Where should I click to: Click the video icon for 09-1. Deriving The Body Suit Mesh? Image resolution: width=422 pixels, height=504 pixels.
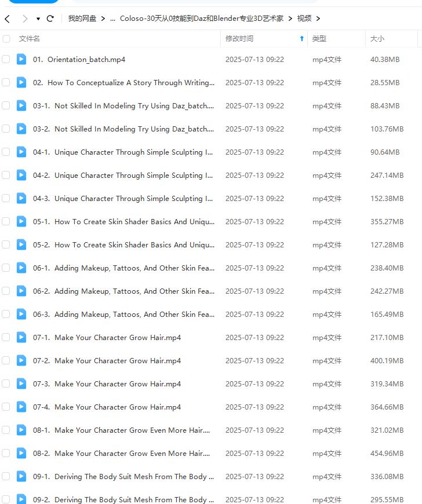pos(21,476)
